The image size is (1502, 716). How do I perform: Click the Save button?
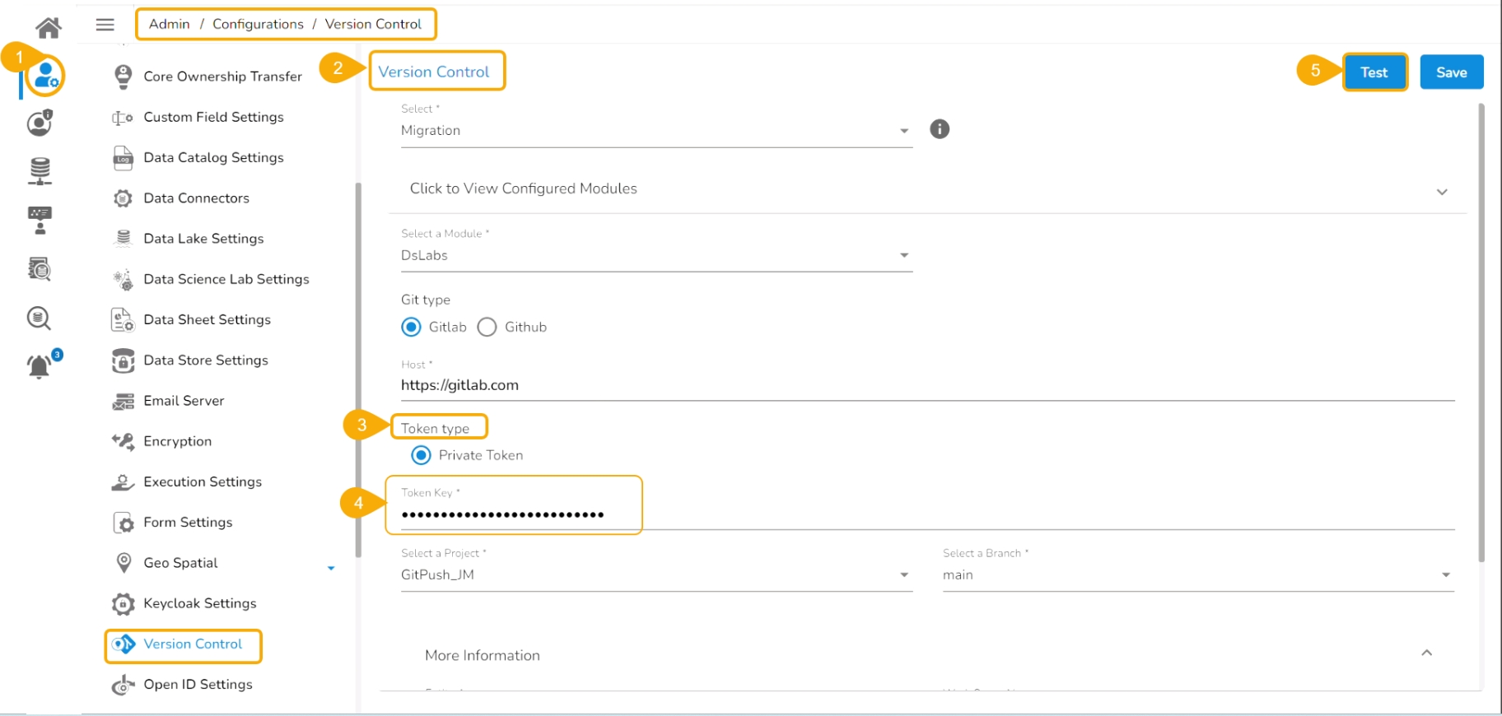[1451, 72]
